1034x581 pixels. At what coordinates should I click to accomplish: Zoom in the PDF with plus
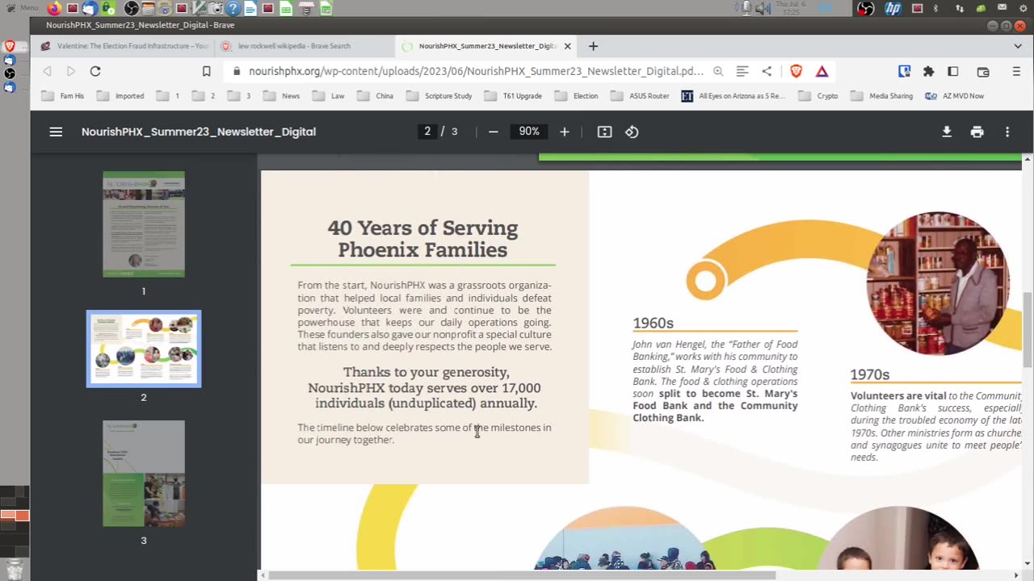coord(565,132)
